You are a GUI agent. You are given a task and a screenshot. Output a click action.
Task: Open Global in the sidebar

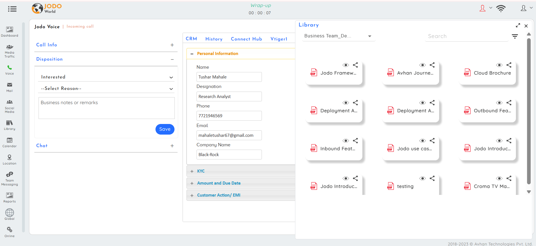[x=9, y=214]
